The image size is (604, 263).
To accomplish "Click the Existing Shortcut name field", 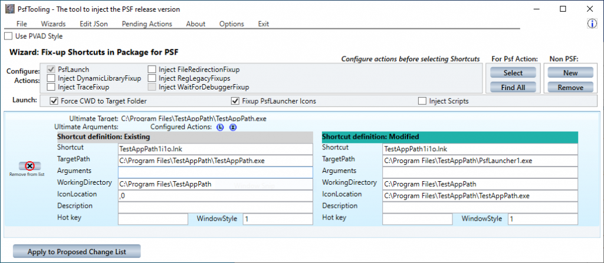I will (x=215, y=149).
